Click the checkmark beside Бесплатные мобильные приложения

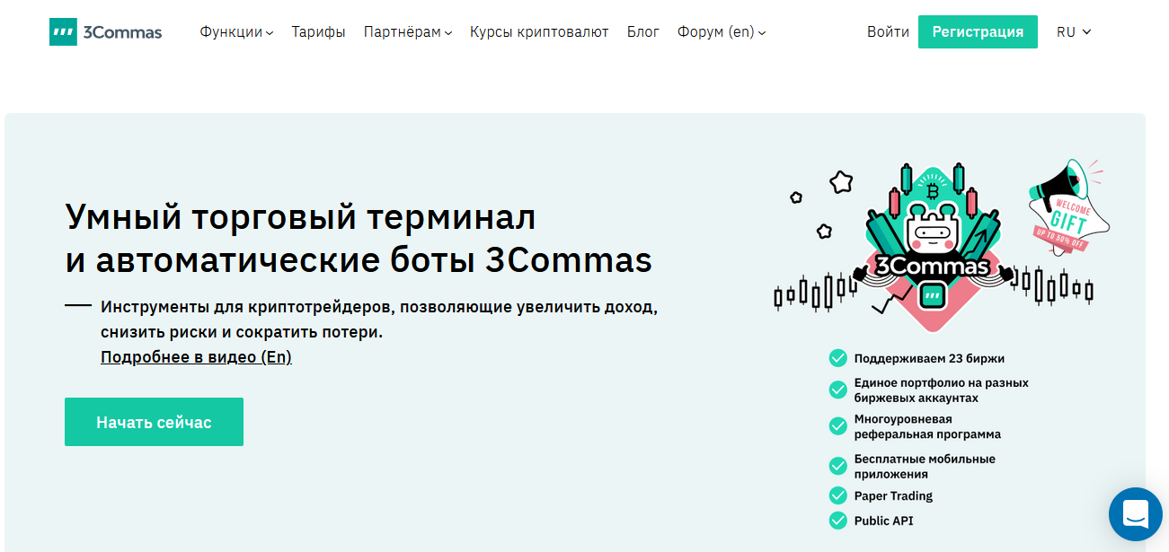[837, 466]
